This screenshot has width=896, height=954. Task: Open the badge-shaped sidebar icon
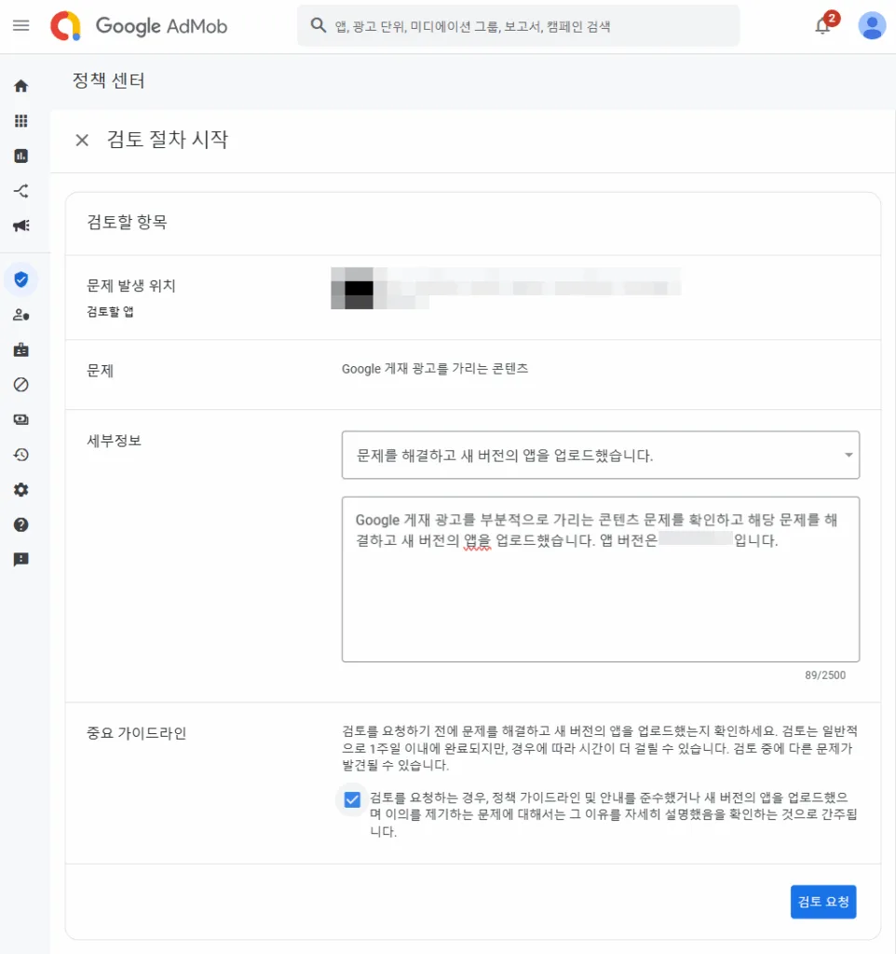21,350
